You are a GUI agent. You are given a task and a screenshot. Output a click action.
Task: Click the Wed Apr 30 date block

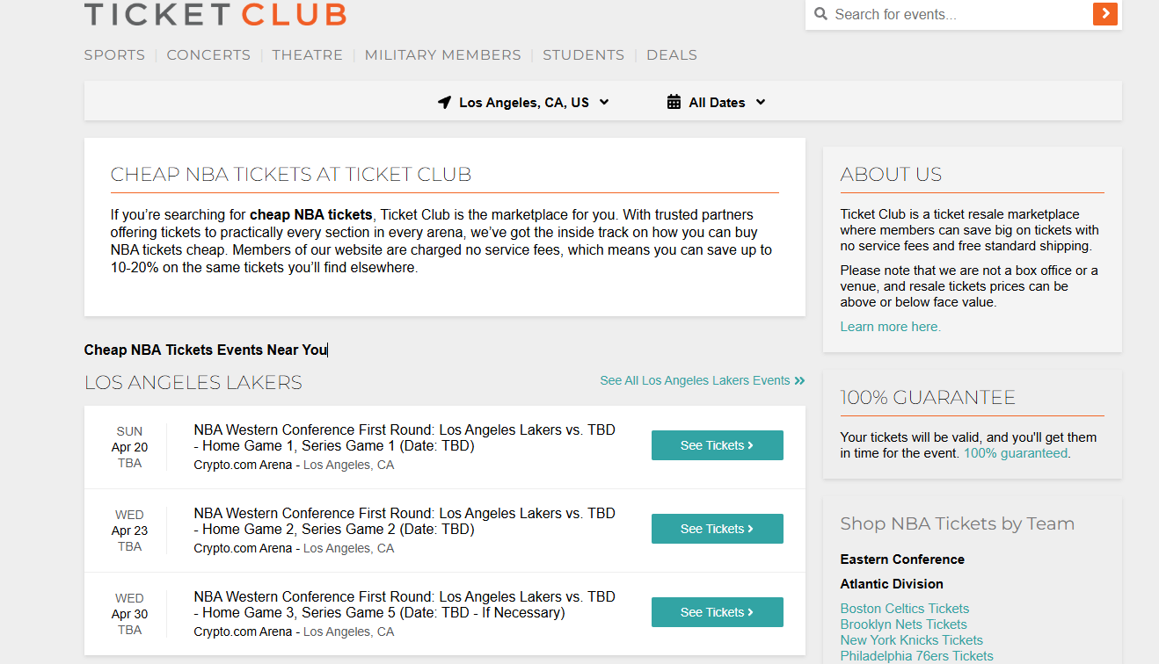pyautogui.click(x=129, y=614)
